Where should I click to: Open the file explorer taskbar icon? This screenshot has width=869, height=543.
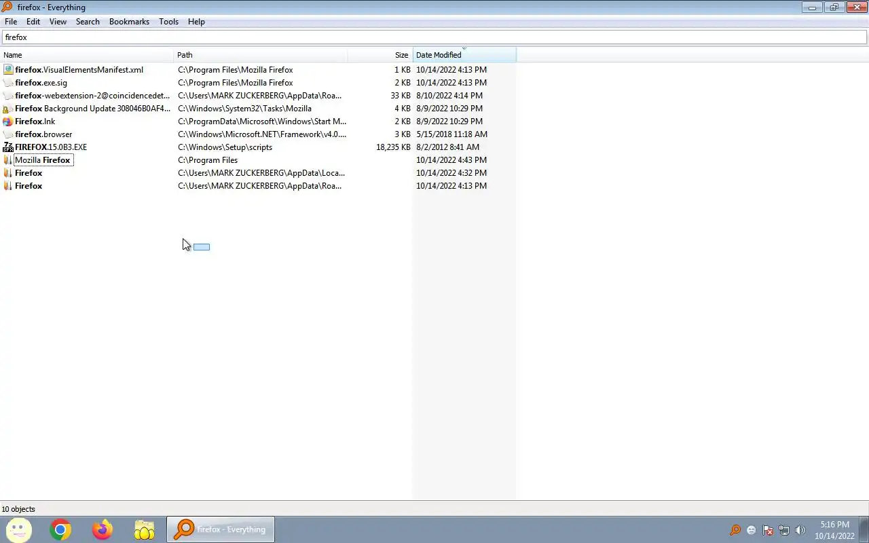(145, 529)
